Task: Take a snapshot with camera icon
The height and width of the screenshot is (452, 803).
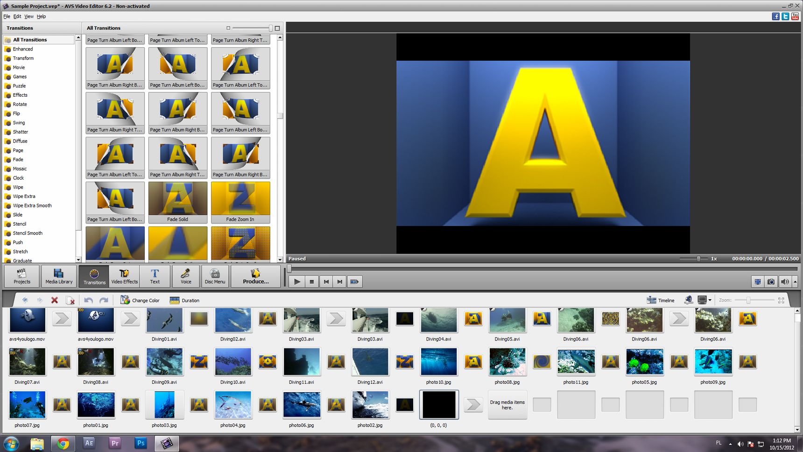Action: pyautogui.click(x=771, y=282)
